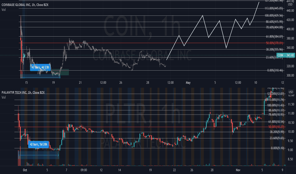Image resolution: width=296 pixels, height=174 pixels.
Task: Click the 38.20%(355.96) Fibonacci label
Action: coord(274,49)
